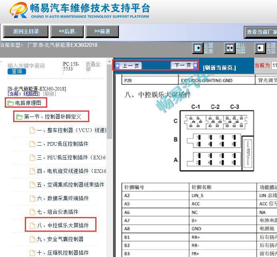Open 五、空调集成控制器线束插件 item

pos(71,185)
